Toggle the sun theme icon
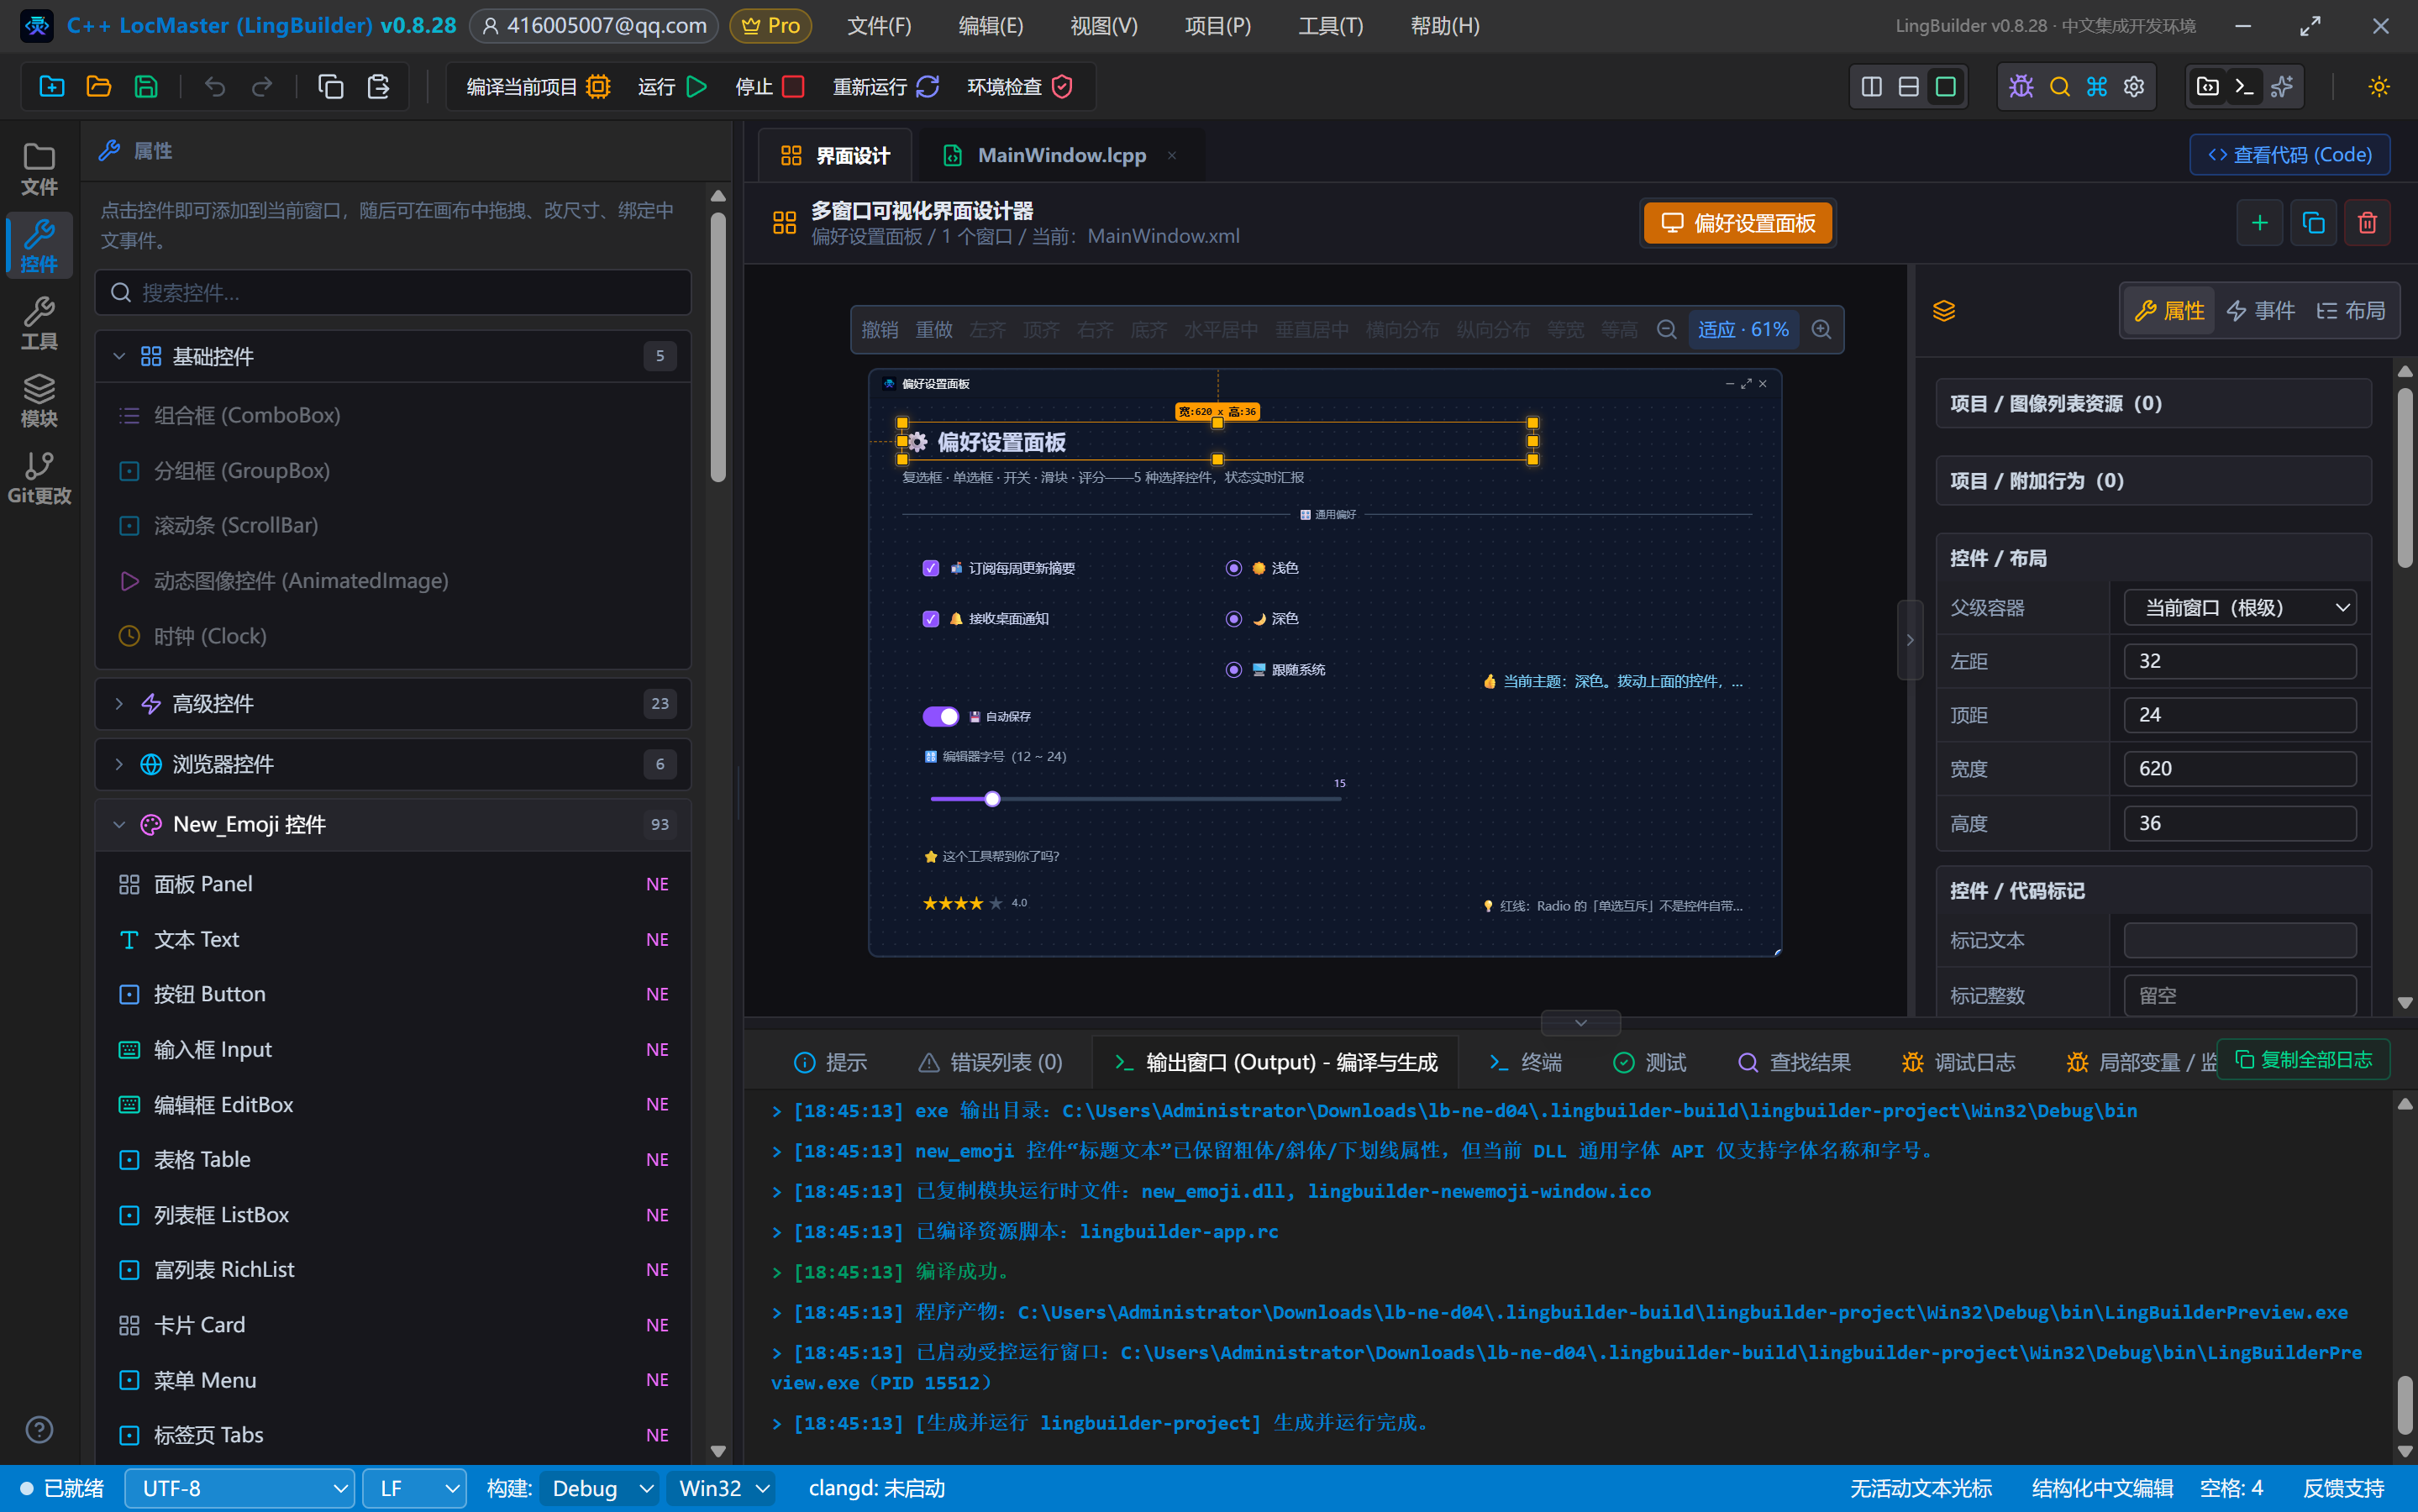 coord(2379,87)
